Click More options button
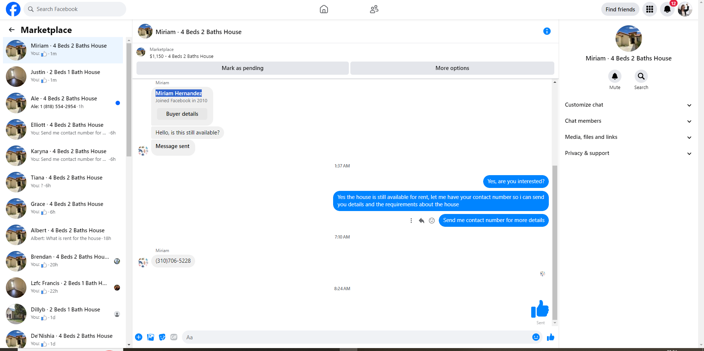704x351 pixels. 452,68
